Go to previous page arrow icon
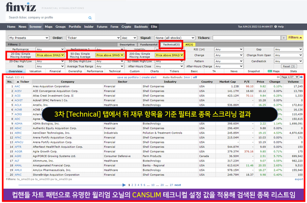The width and height of the screenshot is (307, 203). coord(278,77)
